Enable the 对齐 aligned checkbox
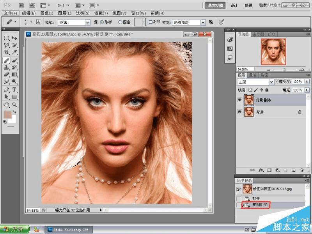312x234 pixels. tap(151, 22)
